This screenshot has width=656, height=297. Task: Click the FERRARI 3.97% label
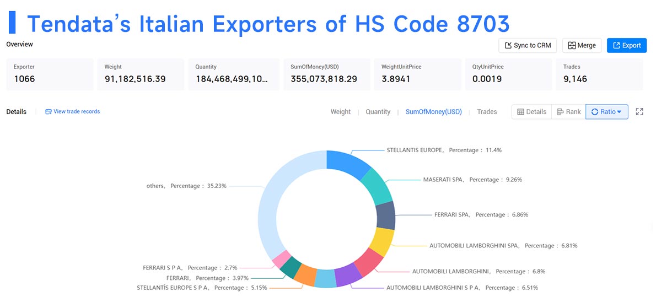click(207, 278)
